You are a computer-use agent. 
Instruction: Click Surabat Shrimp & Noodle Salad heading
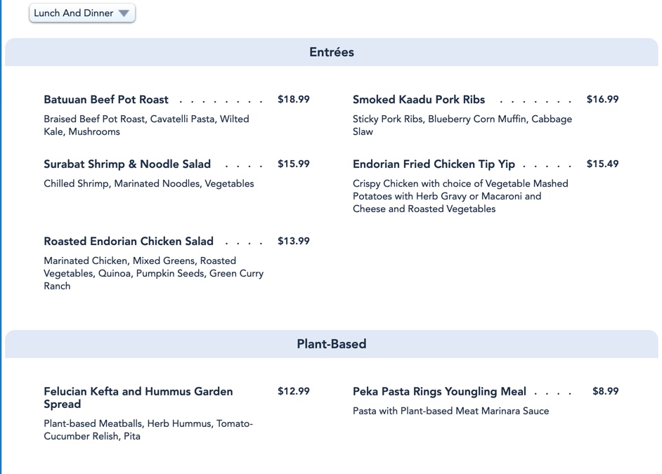tap(127, 164)
